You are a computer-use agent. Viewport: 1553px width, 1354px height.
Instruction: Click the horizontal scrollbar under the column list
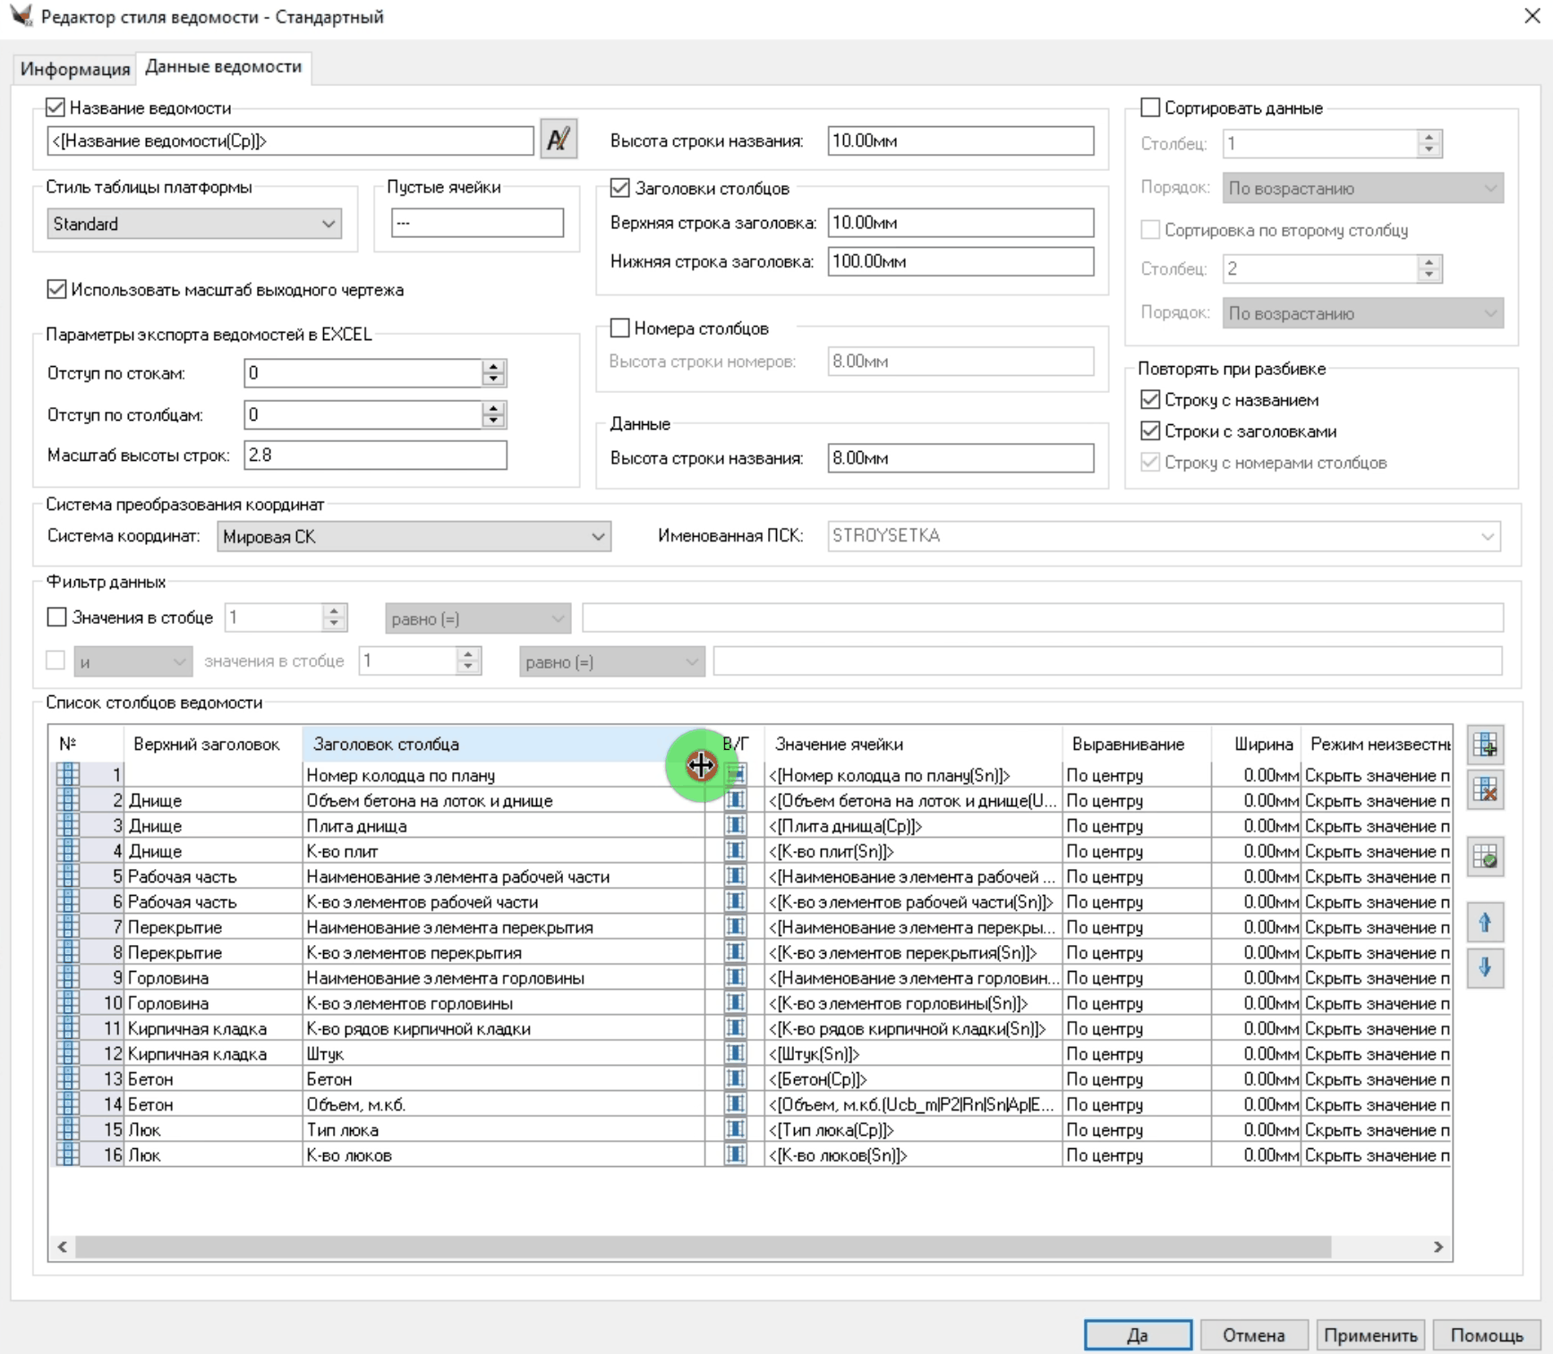pyautogui.click(x=703, y=1247)
